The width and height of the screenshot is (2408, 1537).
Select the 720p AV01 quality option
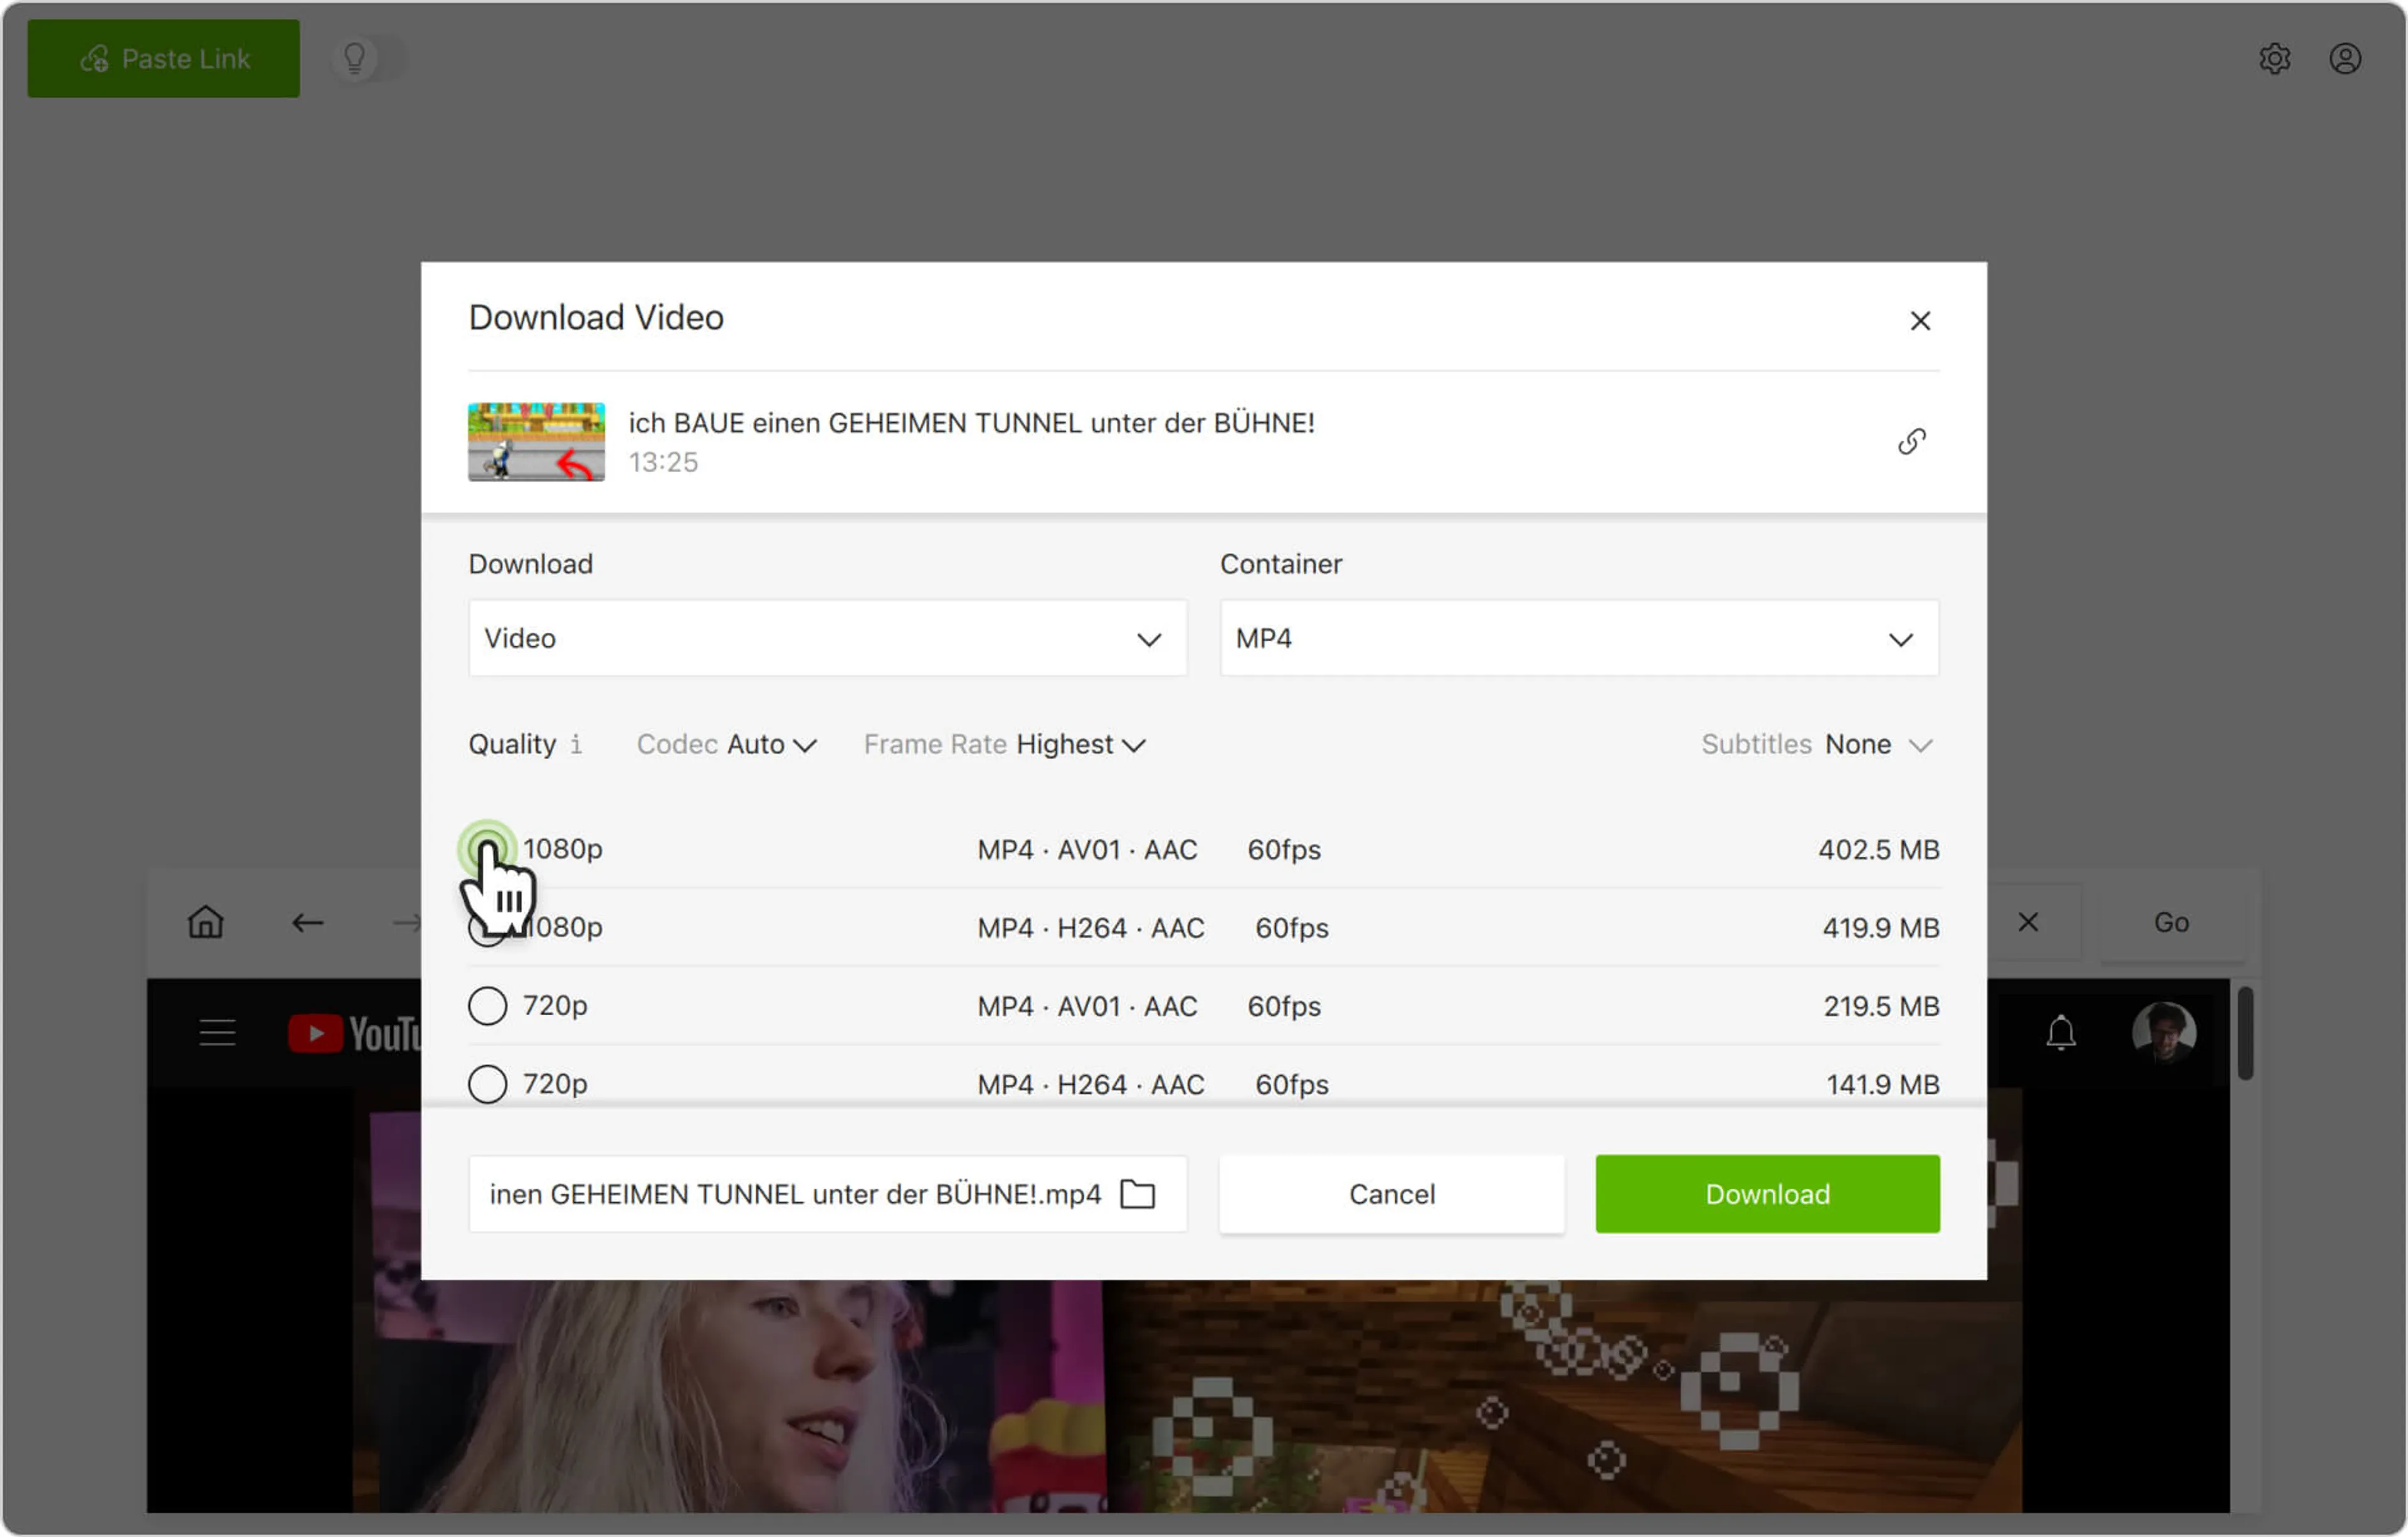coord(488,1006)
